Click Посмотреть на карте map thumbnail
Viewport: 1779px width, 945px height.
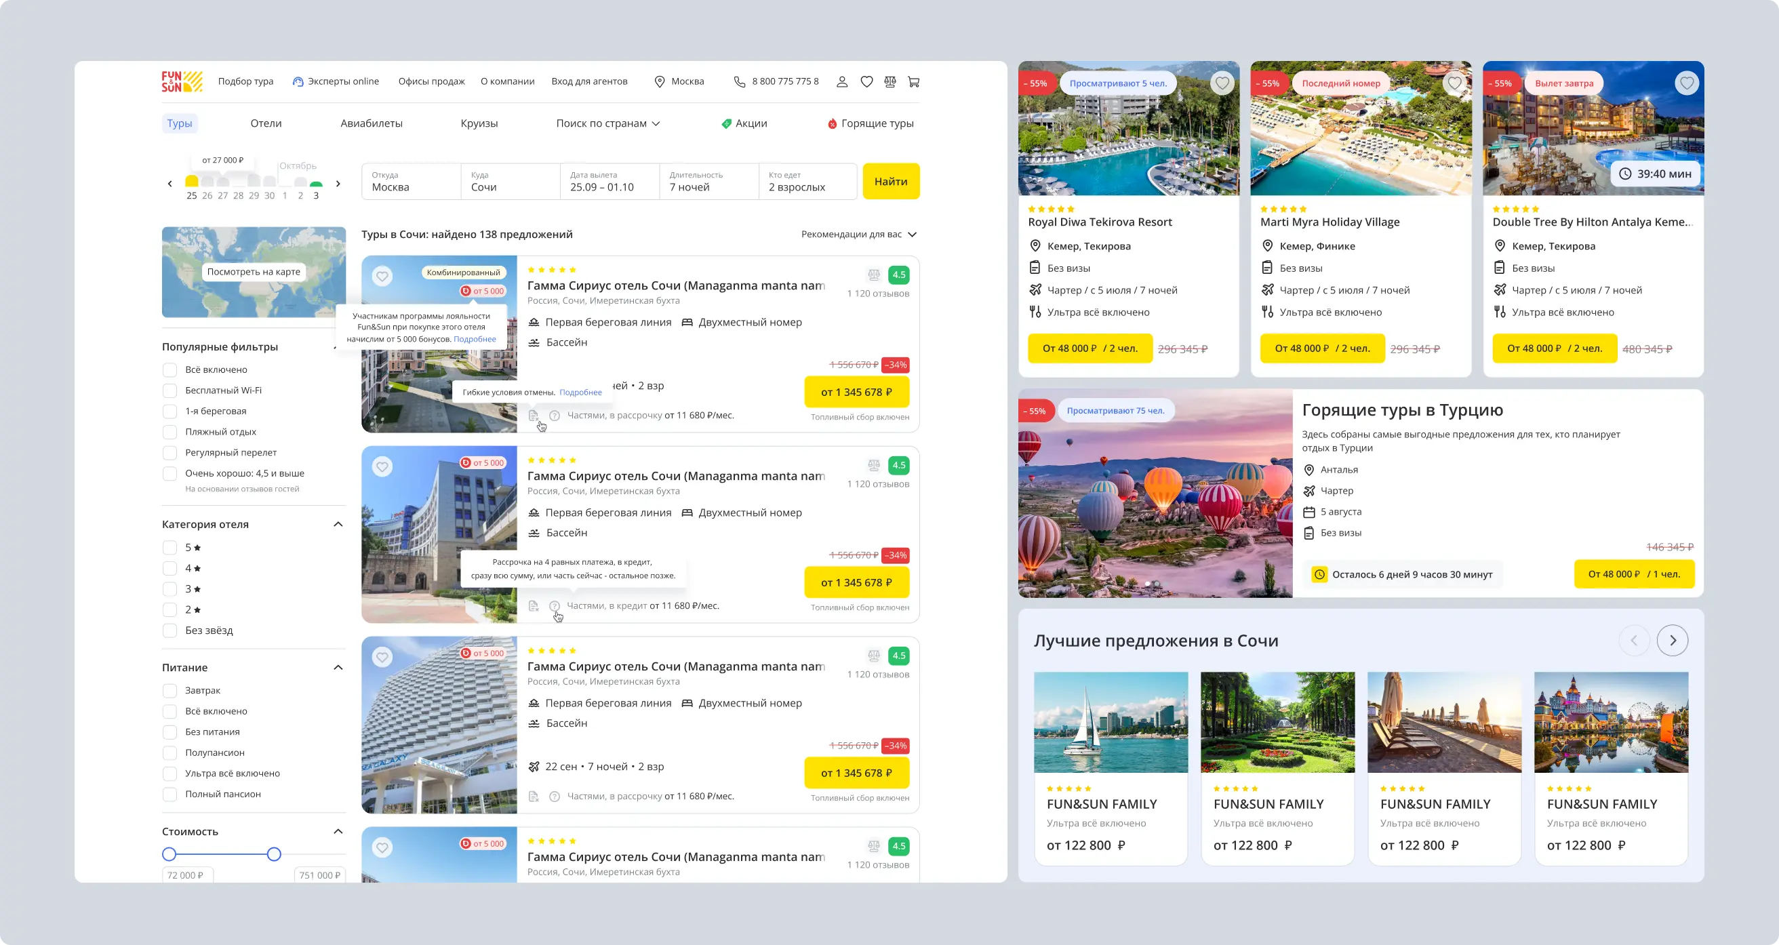(254, 271)
